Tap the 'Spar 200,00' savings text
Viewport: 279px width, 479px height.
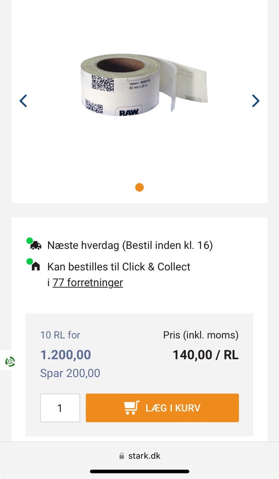[70, 373]
